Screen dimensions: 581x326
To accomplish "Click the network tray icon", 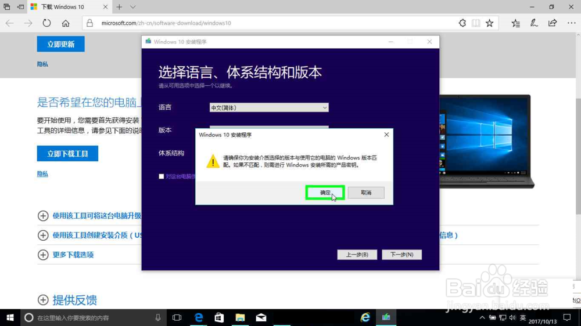I will 503,317.
